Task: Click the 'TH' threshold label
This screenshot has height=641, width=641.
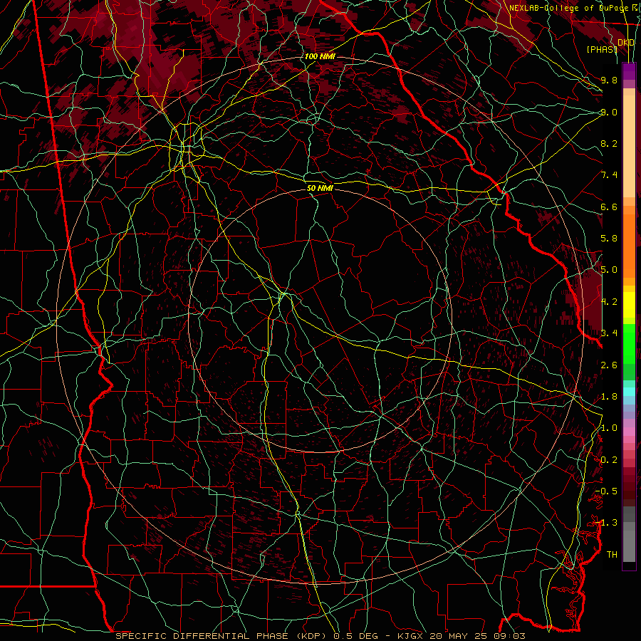Action: pos(612,555)
